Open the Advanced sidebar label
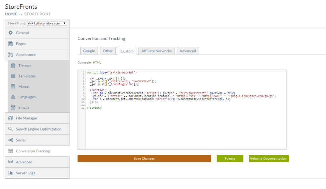The width and height of the screenshot is (326, 189). pyautogui.click(x=24, y=162)
